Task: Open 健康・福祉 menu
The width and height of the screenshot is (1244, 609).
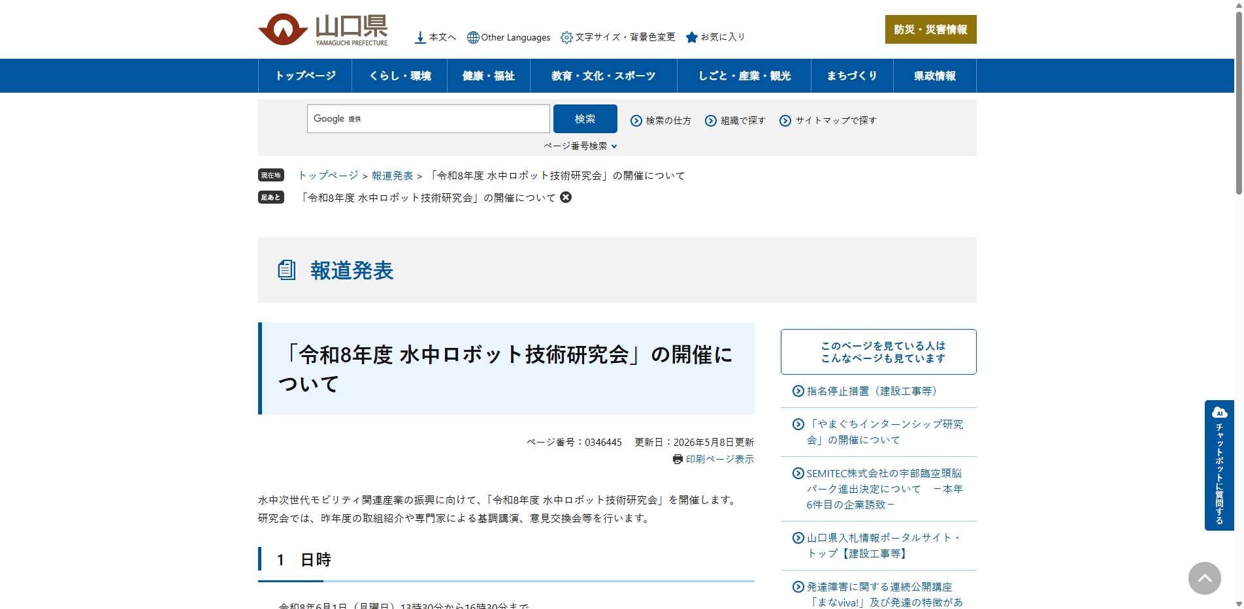Action: [x=489, y=76]
